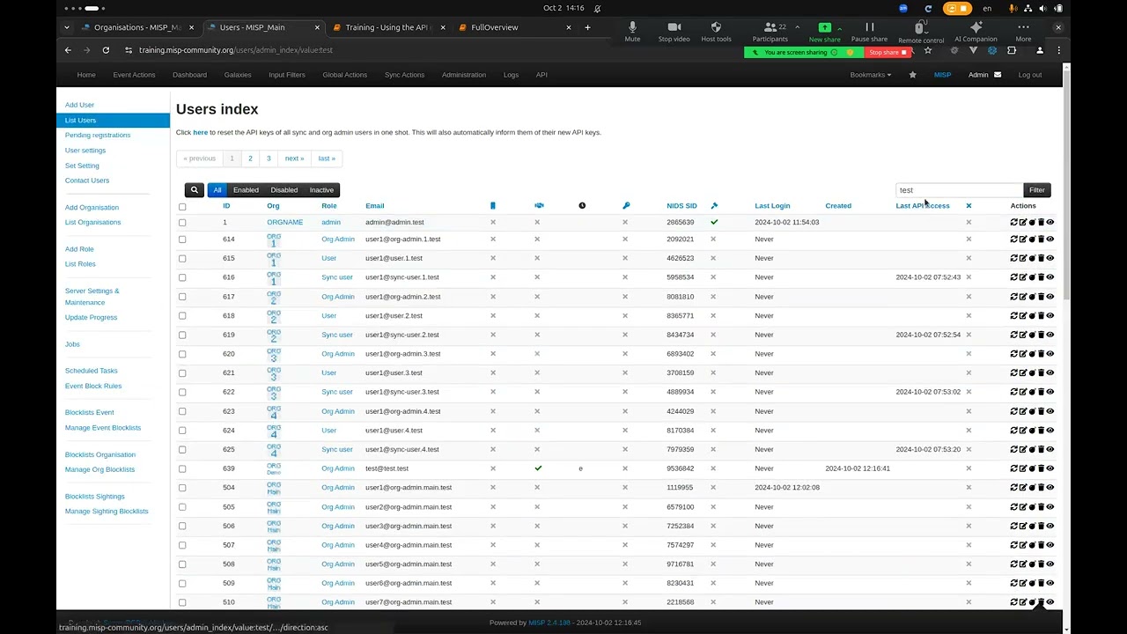View user1@user.2.test via its eye icon
This screenshot has width=1127, height=634.
click(1050, 316)
